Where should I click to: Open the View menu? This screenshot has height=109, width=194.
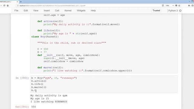tap(36, 11)
